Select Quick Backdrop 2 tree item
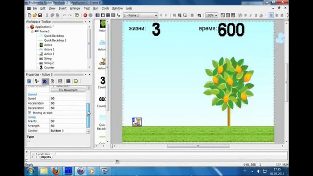Screen dimensions: 313x176 coord(55,40)
